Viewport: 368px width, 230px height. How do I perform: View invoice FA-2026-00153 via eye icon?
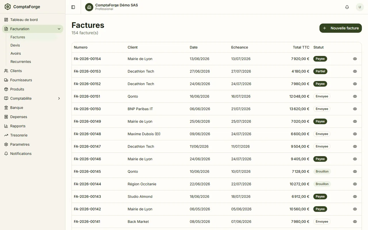coord(355,71)
